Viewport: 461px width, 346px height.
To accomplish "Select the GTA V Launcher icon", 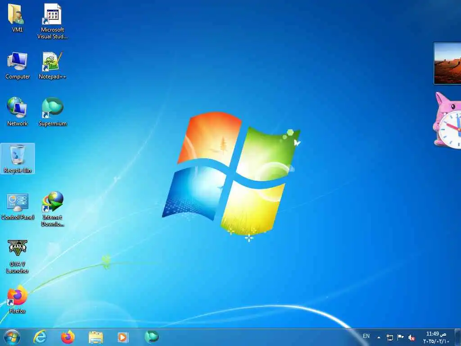I will point(17,256).
